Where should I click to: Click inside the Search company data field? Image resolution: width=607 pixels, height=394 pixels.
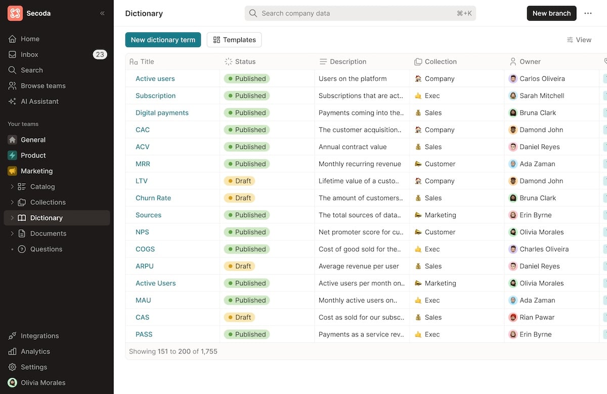(x=354, y=13)
